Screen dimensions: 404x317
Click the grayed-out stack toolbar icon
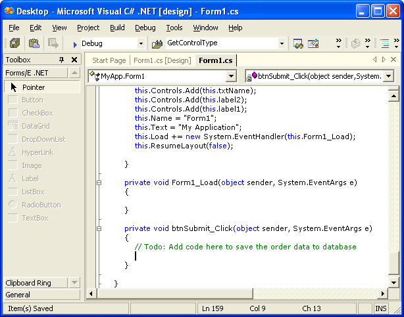(x=356, y=44)
